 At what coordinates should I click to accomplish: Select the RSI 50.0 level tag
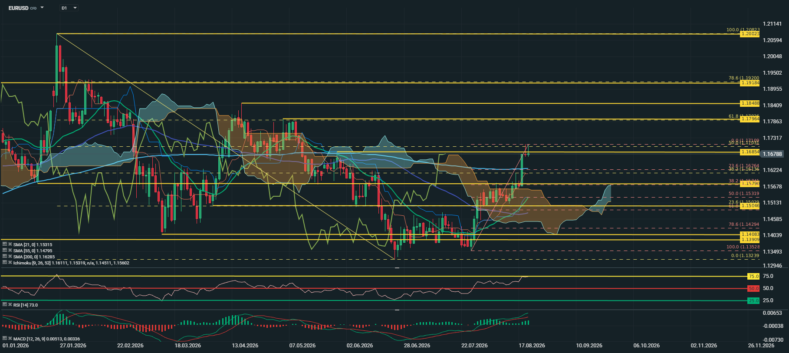(753, 288)
